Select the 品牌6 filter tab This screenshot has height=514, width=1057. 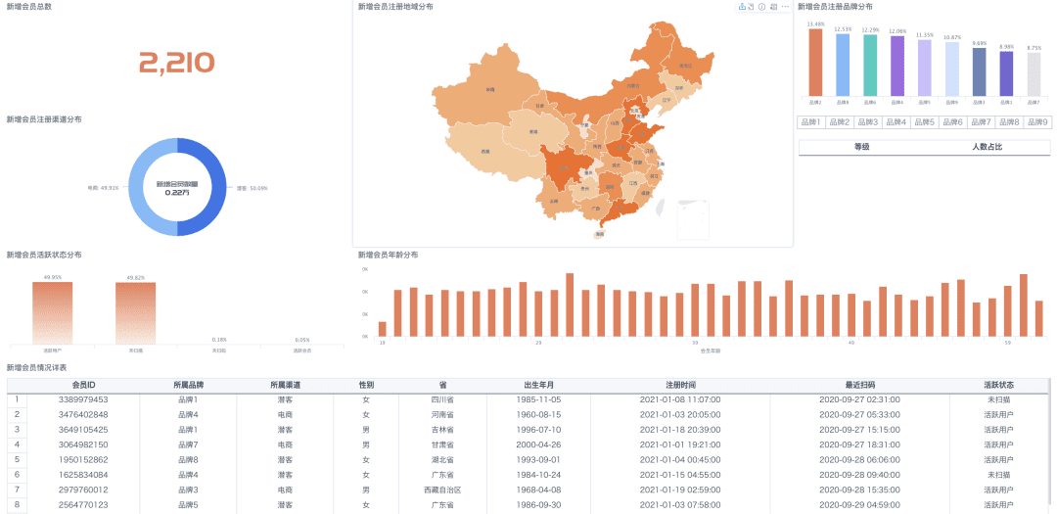point(952,122)
